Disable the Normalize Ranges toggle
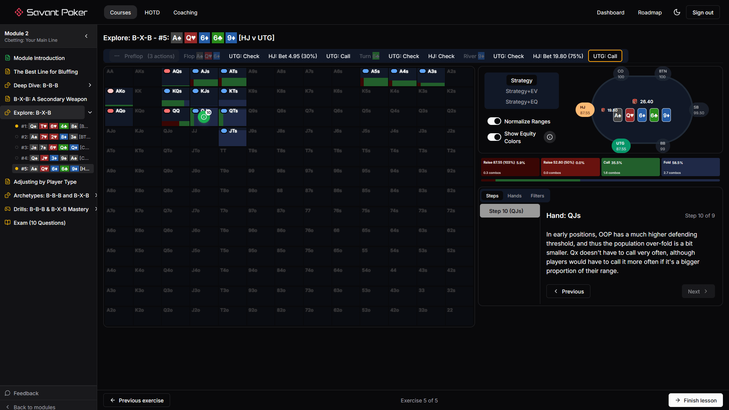Screen dimensions: 729x410 coord(494,121)
